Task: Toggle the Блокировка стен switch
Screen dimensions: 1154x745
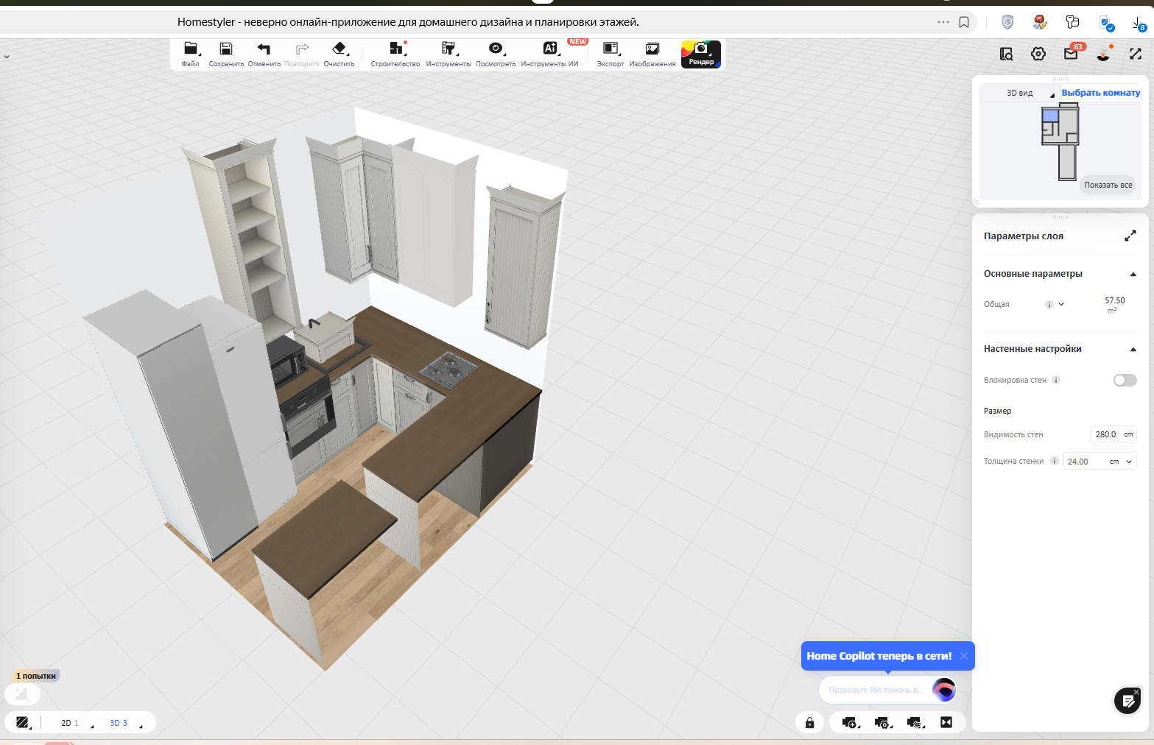Action: [1125, 380]
